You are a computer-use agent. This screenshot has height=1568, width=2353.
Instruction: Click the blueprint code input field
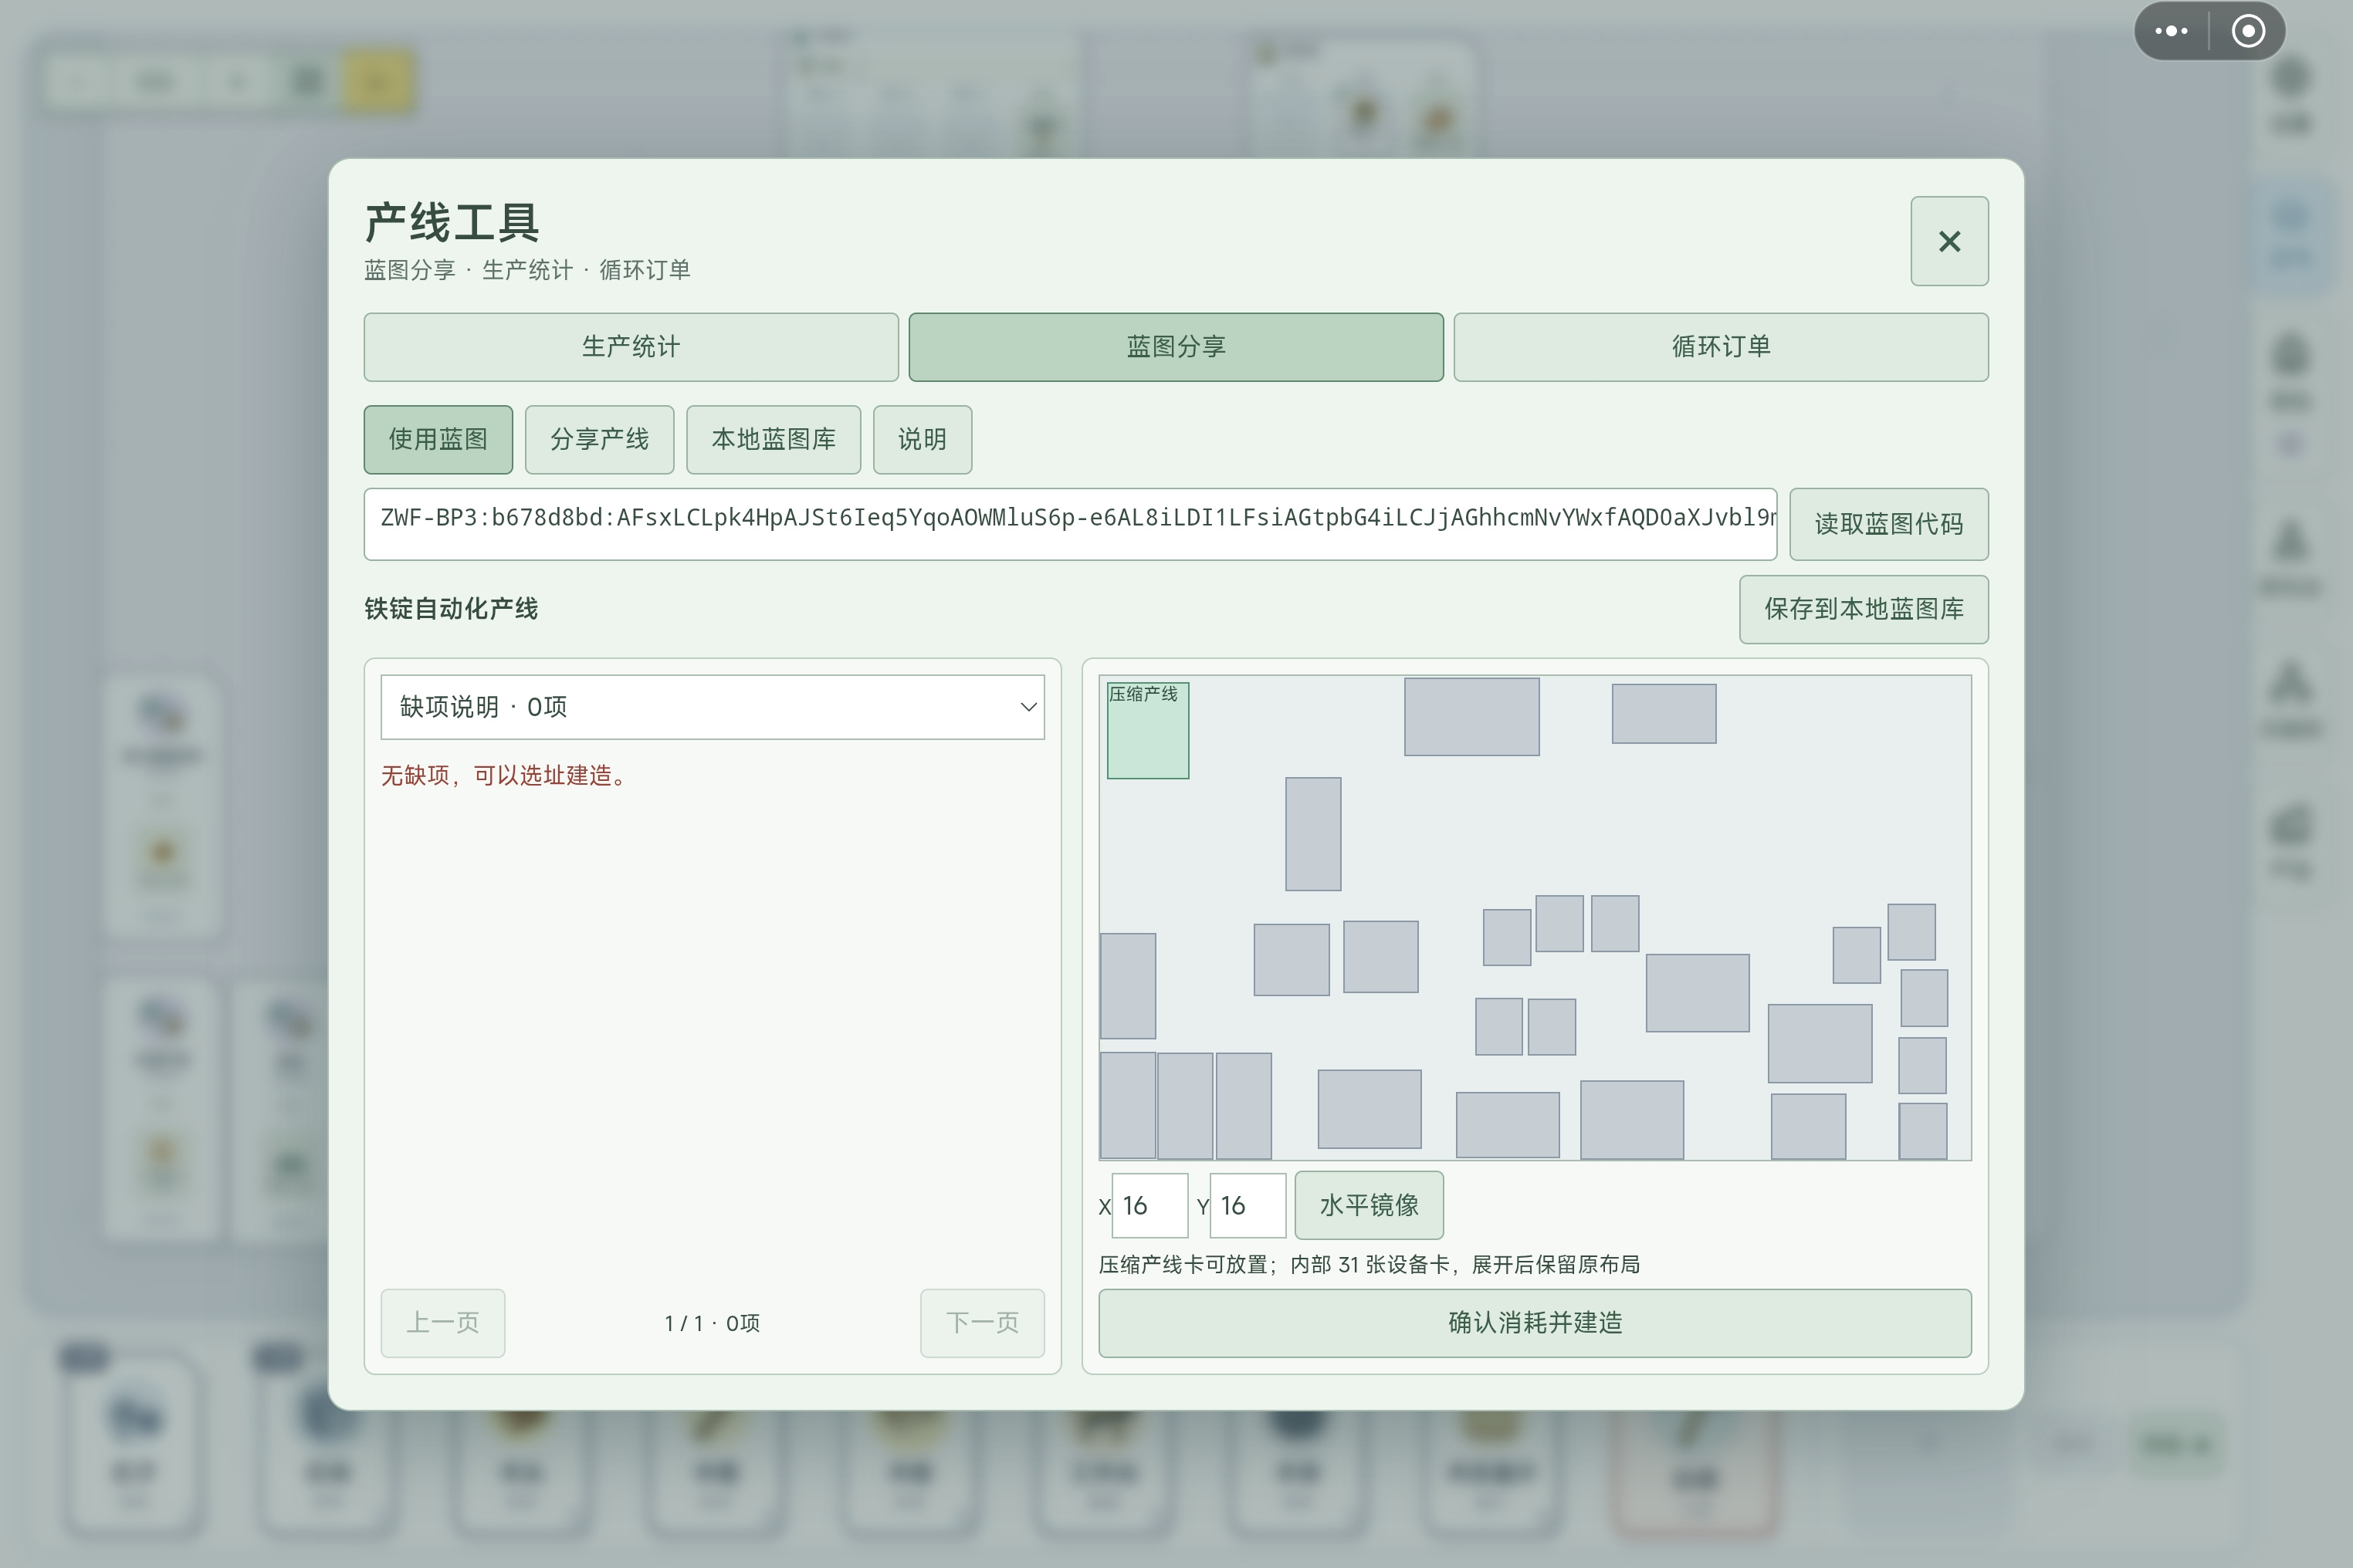tap(1071, 524)
